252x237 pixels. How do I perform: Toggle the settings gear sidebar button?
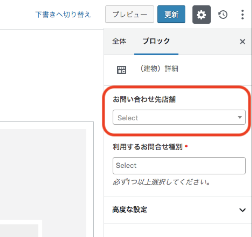[x=201, y=15]
